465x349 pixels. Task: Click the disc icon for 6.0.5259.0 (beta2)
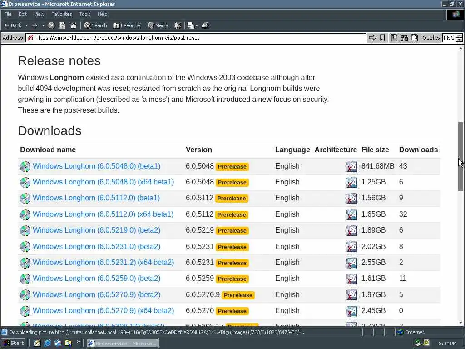click(x=25, y=279)
